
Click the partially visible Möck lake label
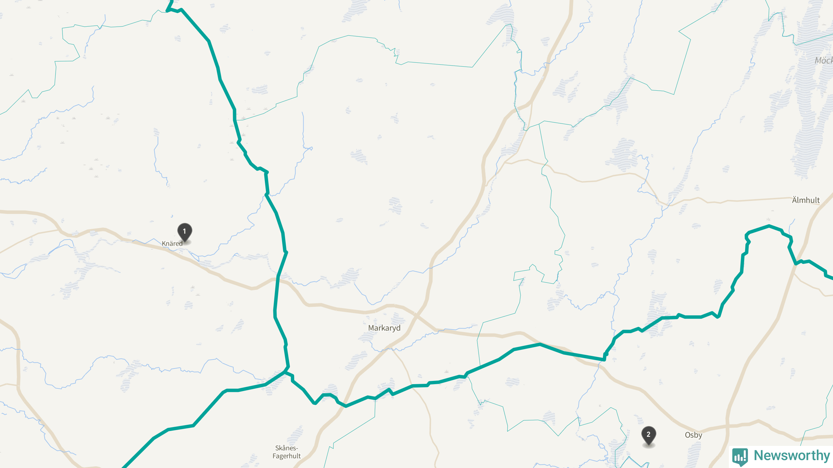pyautogui.click(x=824, y=60)
